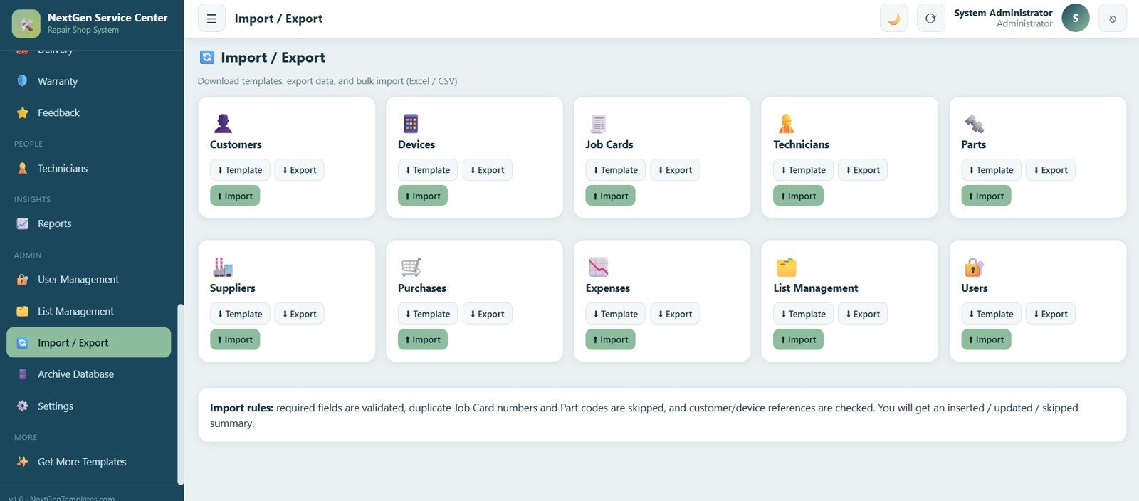This screenshot has height=501, width=1139.
Task: Click the System Administrator name text
Action: [x=1003, y=13]
